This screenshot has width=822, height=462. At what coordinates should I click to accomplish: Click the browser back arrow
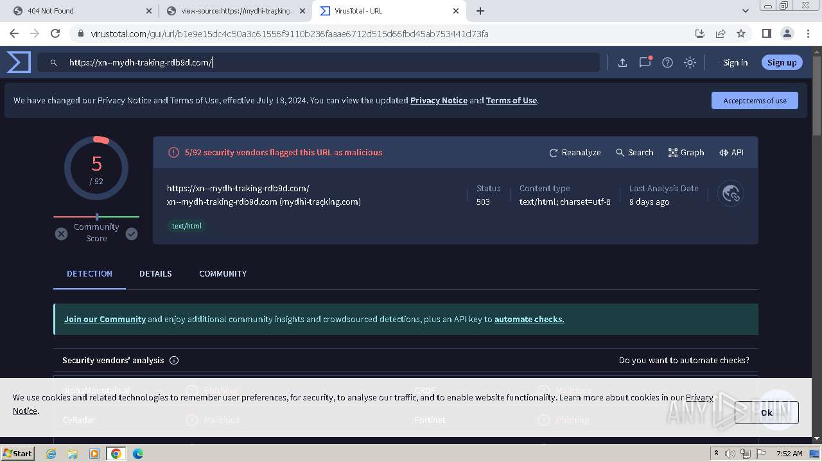pyautogui.click(x=13, y=33)
